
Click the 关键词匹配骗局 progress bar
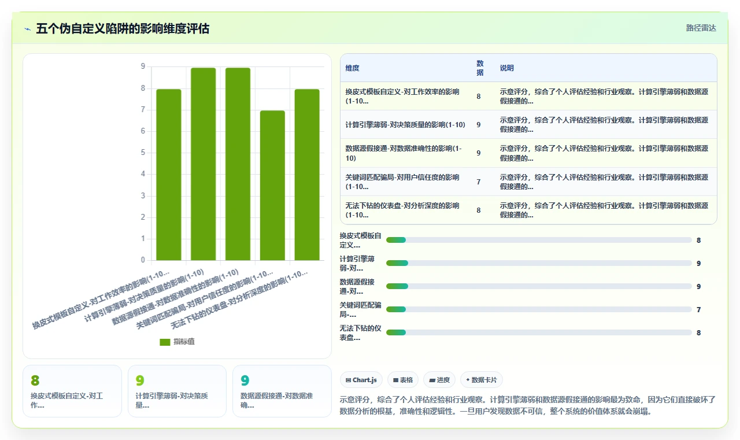click(539, 309)
